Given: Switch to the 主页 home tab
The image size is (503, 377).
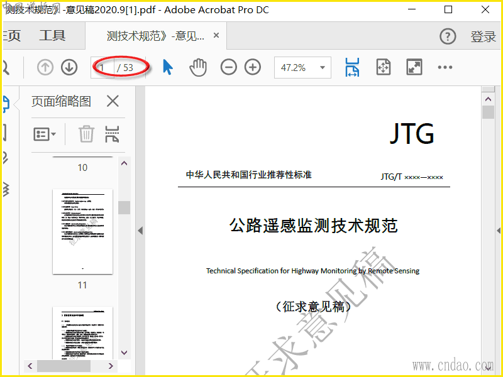Looking at the screenshot, I should (x=11, y=36).
